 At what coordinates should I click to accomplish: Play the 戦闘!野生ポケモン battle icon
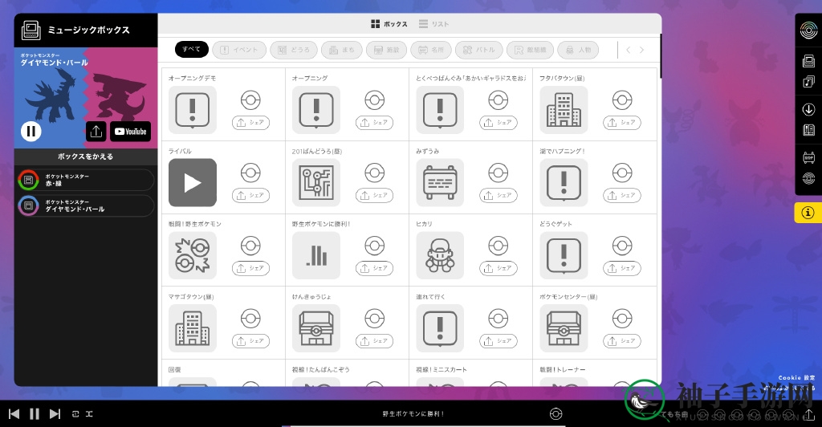coord(193,256)
